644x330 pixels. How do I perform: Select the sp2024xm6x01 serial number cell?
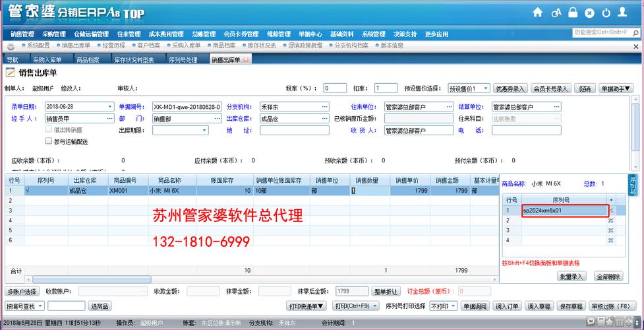[564, 211]
